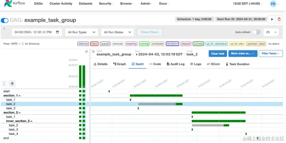Open the Browse menu

(127, 4)
